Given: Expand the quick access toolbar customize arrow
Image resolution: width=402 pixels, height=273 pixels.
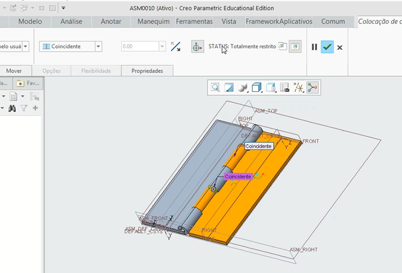Looking at the screenshot, I should click(x=64, y=8).
